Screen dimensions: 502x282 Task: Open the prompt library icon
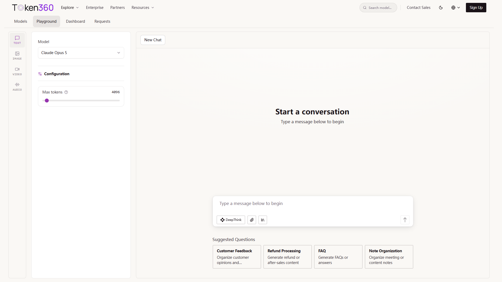click(x=263, y=220)
